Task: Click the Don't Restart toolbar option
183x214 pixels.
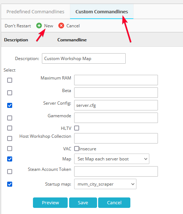Action: pyautogui.click(x=18, y=26)
